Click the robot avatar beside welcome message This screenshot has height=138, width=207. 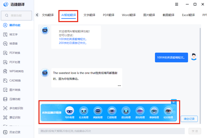point(45,30)
